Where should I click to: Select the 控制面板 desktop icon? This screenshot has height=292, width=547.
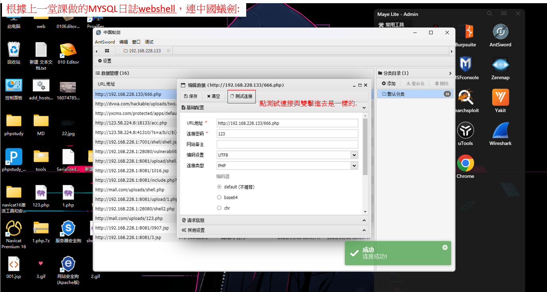click(x=14, y=85)
